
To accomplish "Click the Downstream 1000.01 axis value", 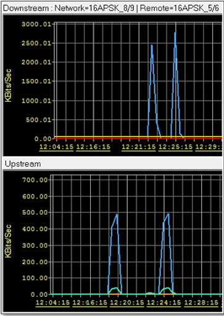I will click(36, 101).
